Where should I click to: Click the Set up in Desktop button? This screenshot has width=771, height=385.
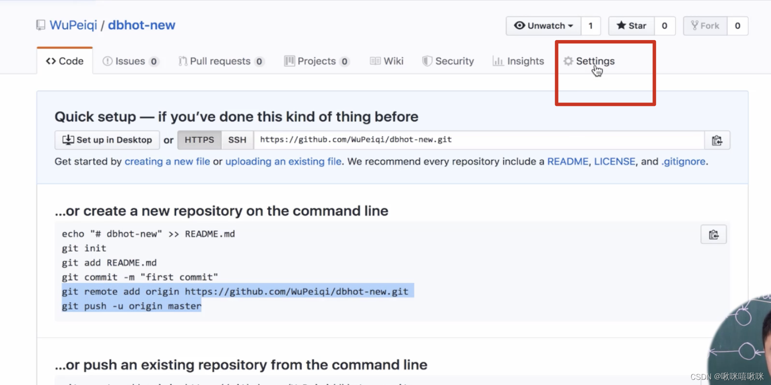[107, 140]
